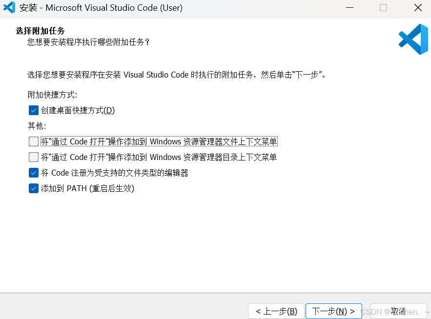Viewport: 431px width, 319px height.
Task: Click the large VS Code logo in the header
Action: [413, 40]
